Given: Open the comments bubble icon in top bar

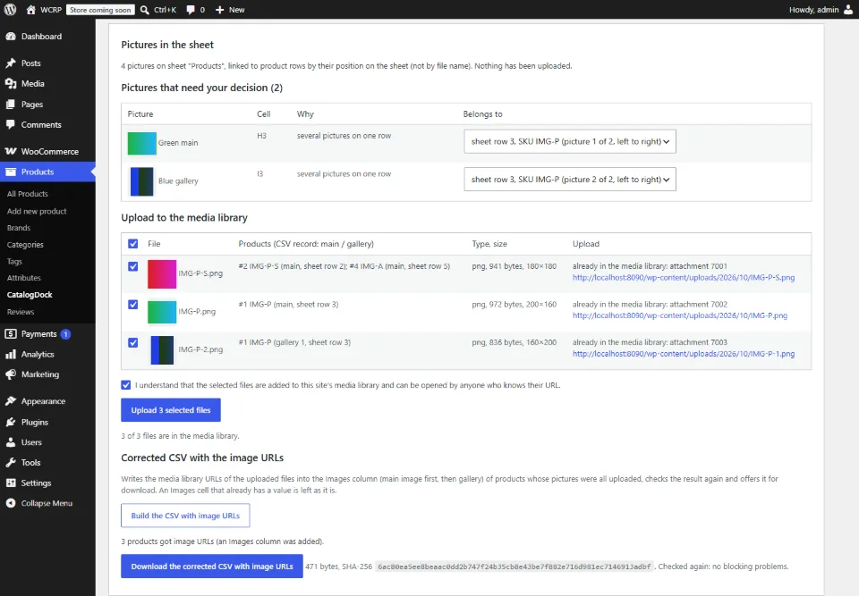Looking at the screenshot, I should pyautogui.click(x=190, y=10).
